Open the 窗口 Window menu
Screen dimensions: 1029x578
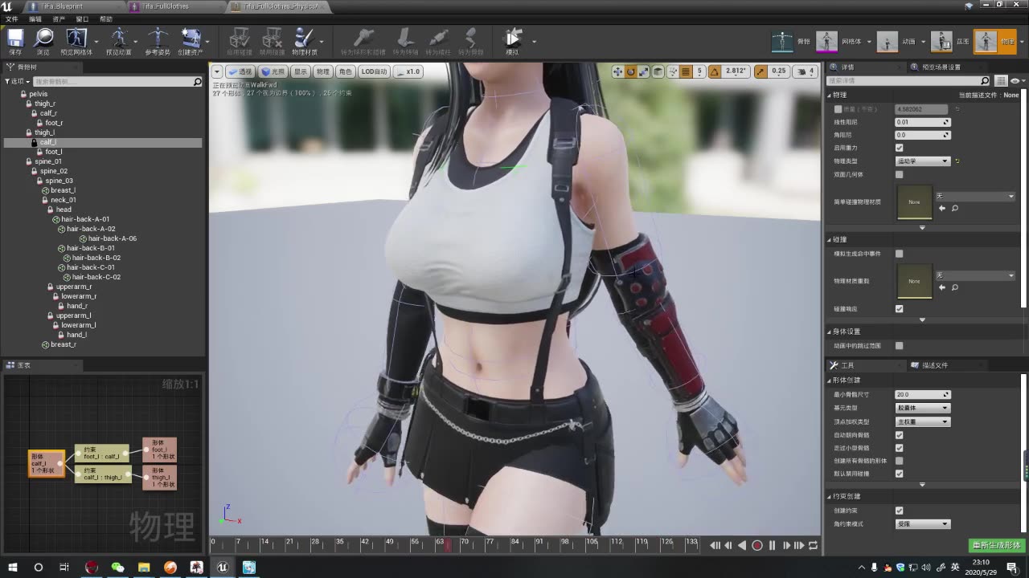click(82, 18)
